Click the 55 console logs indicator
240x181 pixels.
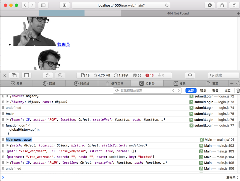[x=137, y=75]
